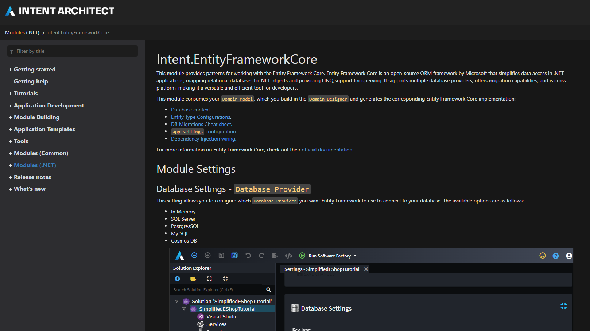Screen dimensions: 590x331
Task: Select Settings - SimplifiedEShopTutorial tab
Action: [322, 269]
